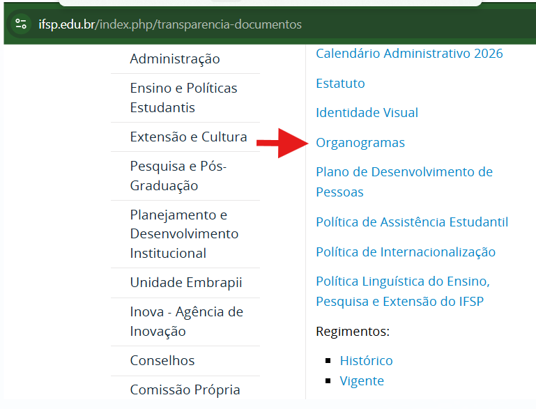This screenshot has height=409, width=536.
Task: Open Inova - Agência de Inovação
Action: pos(186,322)
